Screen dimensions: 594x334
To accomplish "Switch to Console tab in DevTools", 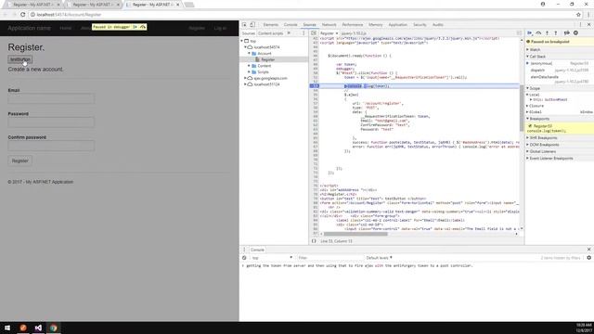I will [x=291, y=25].
